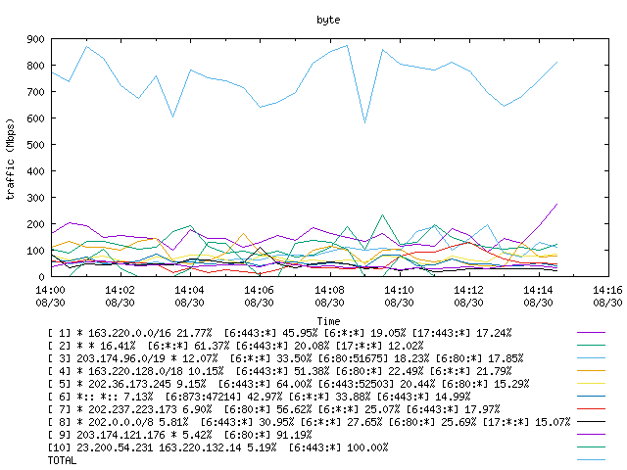
Task: Click the yellow line sample for entry [5]
Action: (x=591, y=384)
